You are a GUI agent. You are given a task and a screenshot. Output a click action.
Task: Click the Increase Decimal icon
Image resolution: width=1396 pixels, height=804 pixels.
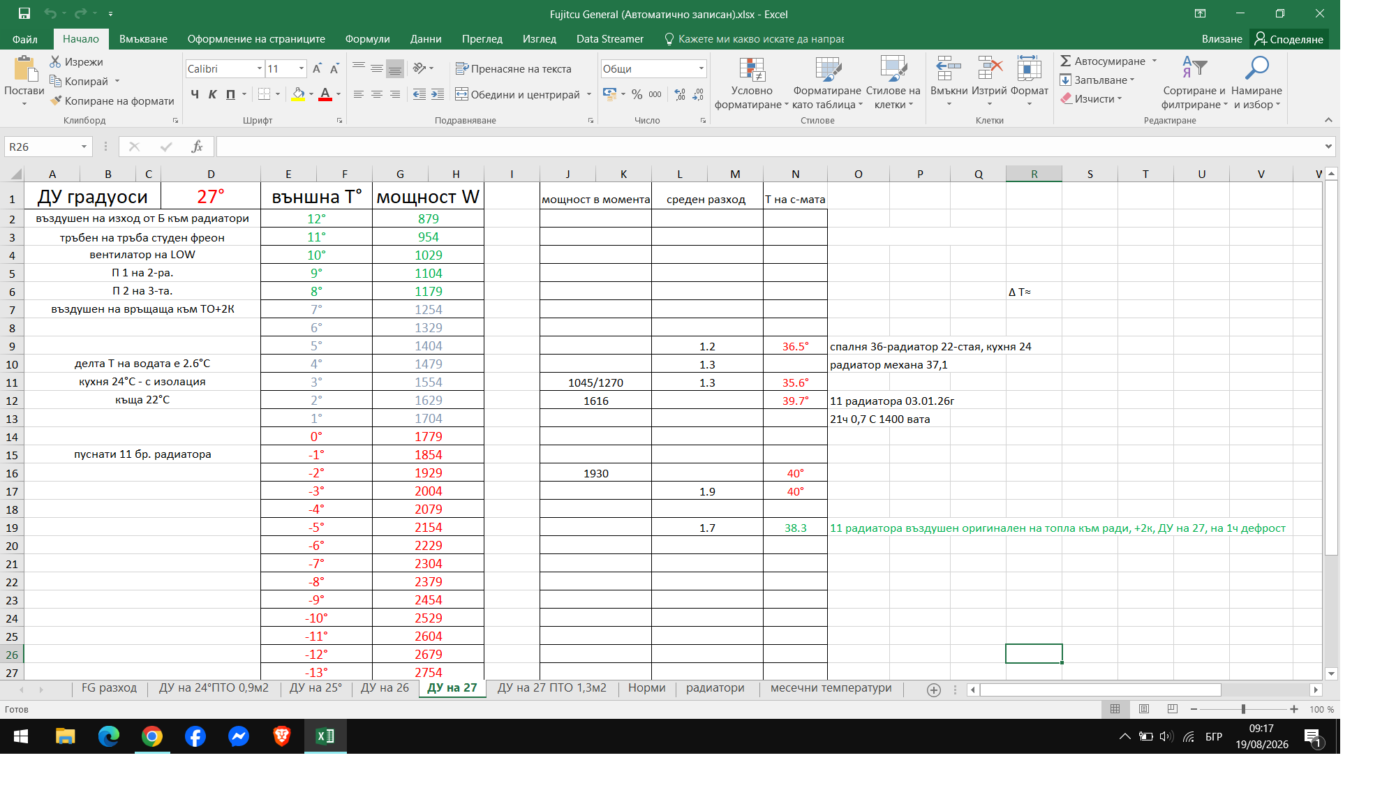[x=681, y=94]
